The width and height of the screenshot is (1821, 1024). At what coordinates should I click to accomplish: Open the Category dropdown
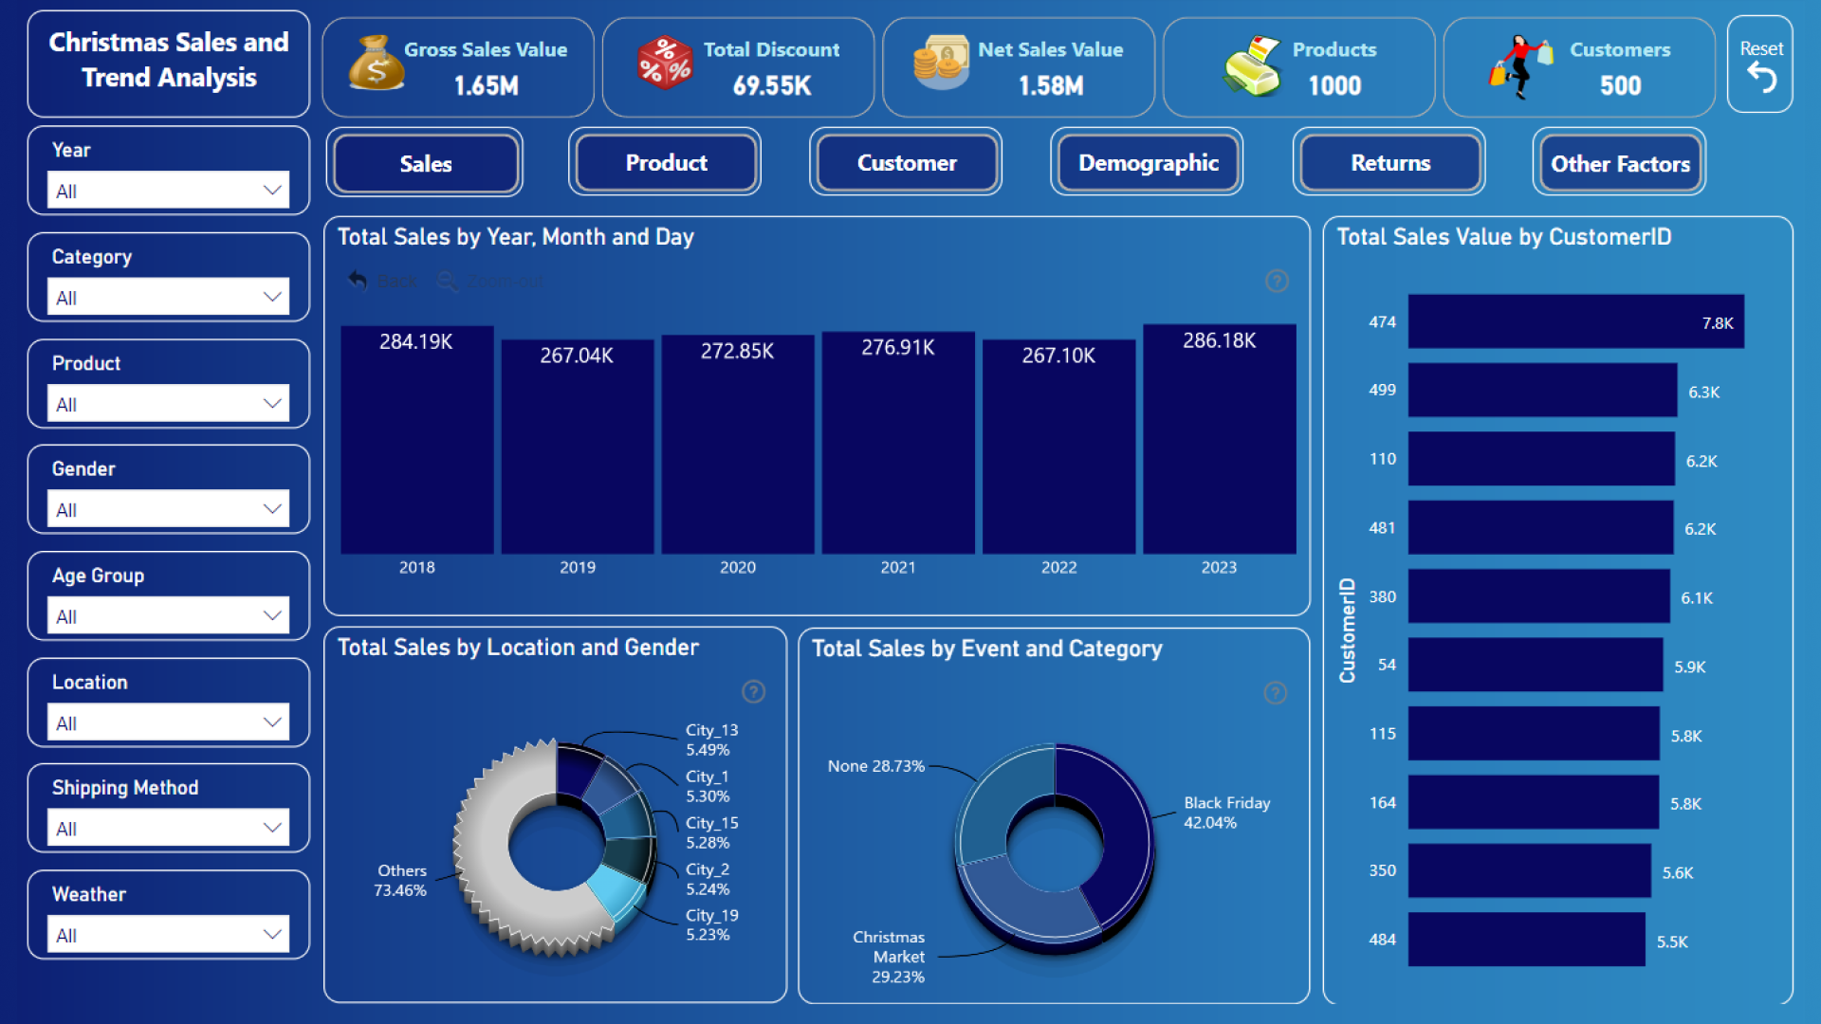[x=168, y=298]
